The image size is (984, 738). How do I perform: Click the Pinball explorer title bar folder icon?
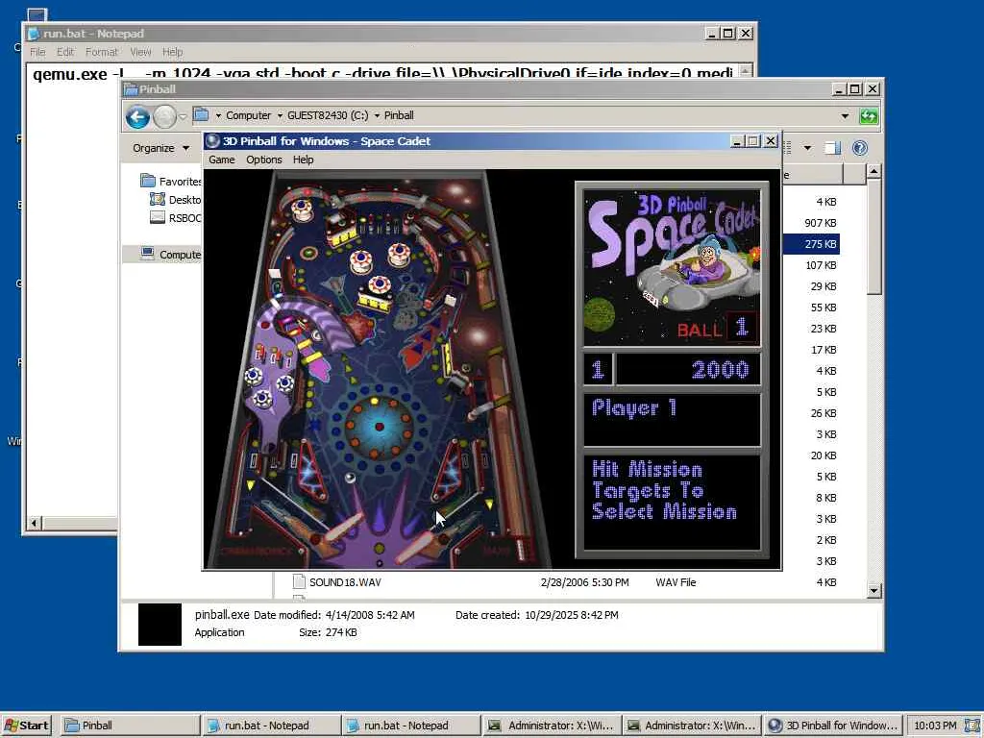coord(131,89)
